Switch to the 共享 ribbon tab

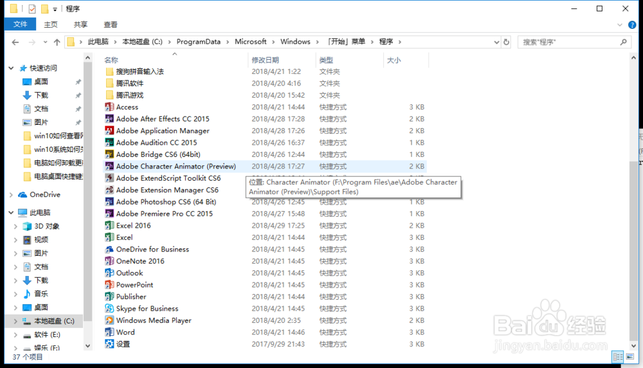coord(81,24)
